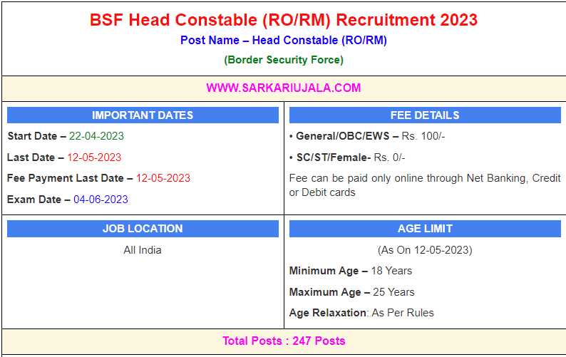Click the IMPORTANT DATES header bar
This screenshot has height=357, width=566.
click(x=143, y=115)
